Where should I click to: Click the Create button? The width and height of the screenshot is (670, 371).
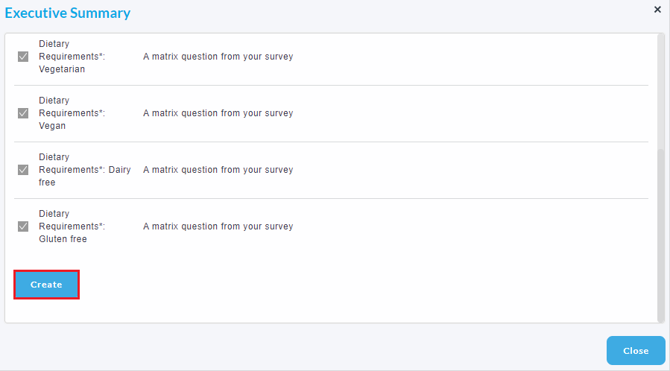46,285
